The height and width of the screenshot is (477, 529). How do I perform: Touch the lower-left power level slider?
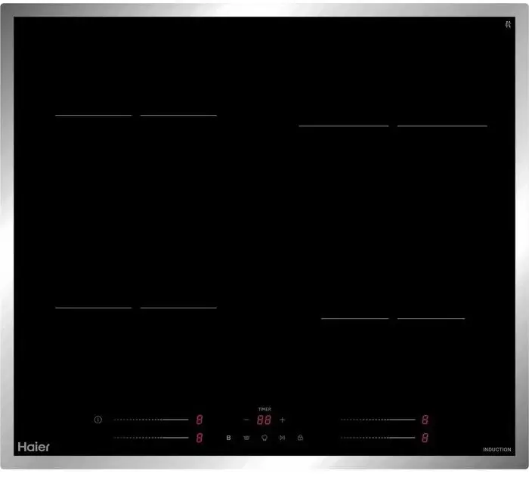[150, 438]
